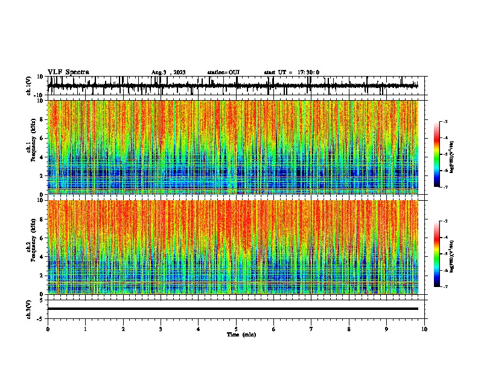The height and width of the screenshot is (369, 478).
Task: Click the "Time (min)" axis label
Action: click(x=241, y=335)
